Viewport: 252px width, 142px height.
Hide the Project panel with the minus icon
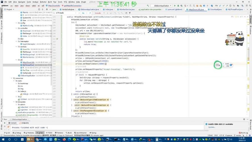[50, 9]
